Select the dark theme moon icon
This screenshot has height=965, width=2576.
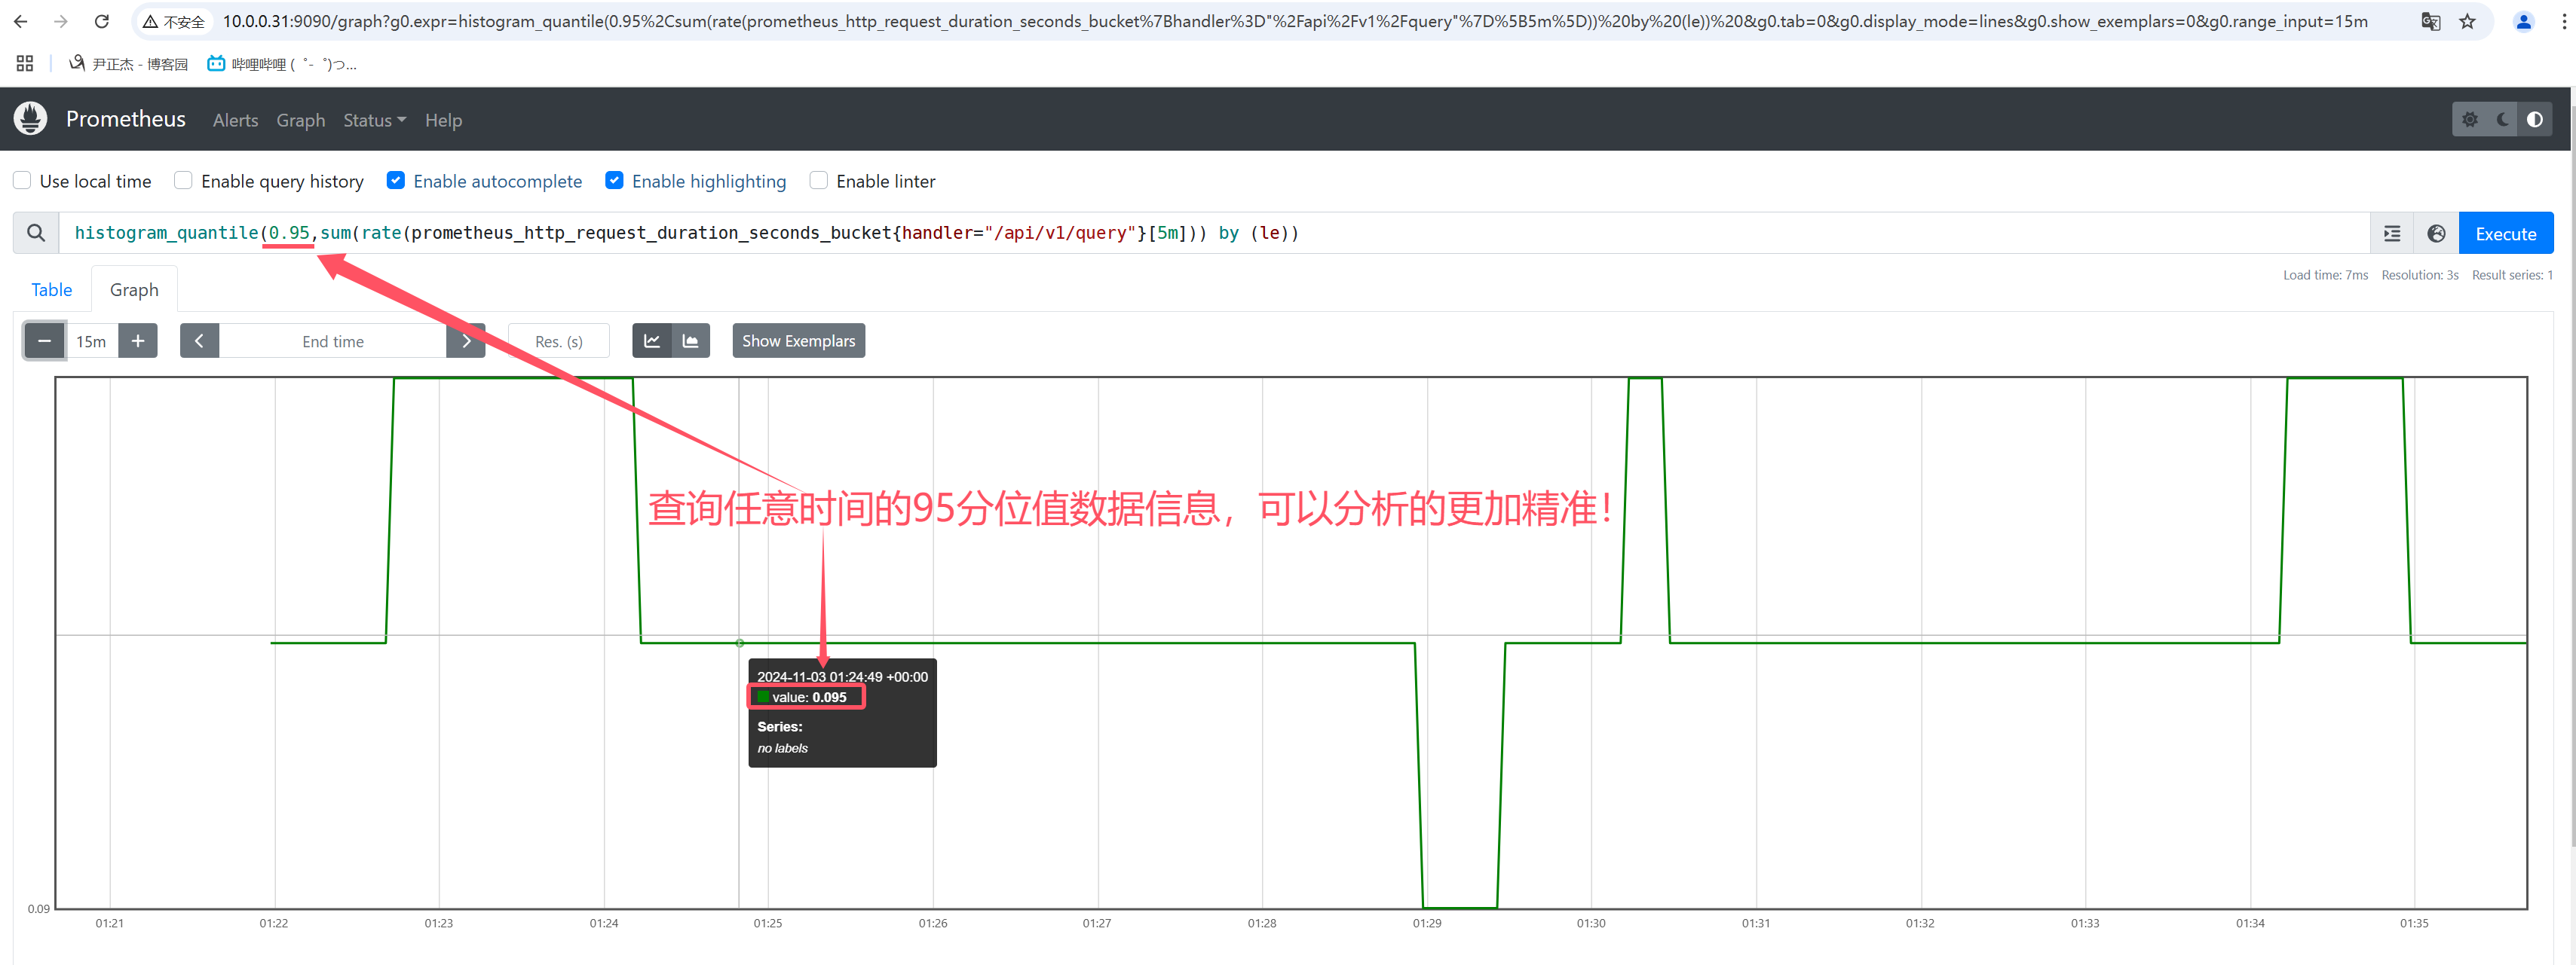(2502, 120)
